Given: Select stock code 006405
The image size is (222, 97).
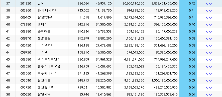Looking at the screenshot, I should click(26, 17).
